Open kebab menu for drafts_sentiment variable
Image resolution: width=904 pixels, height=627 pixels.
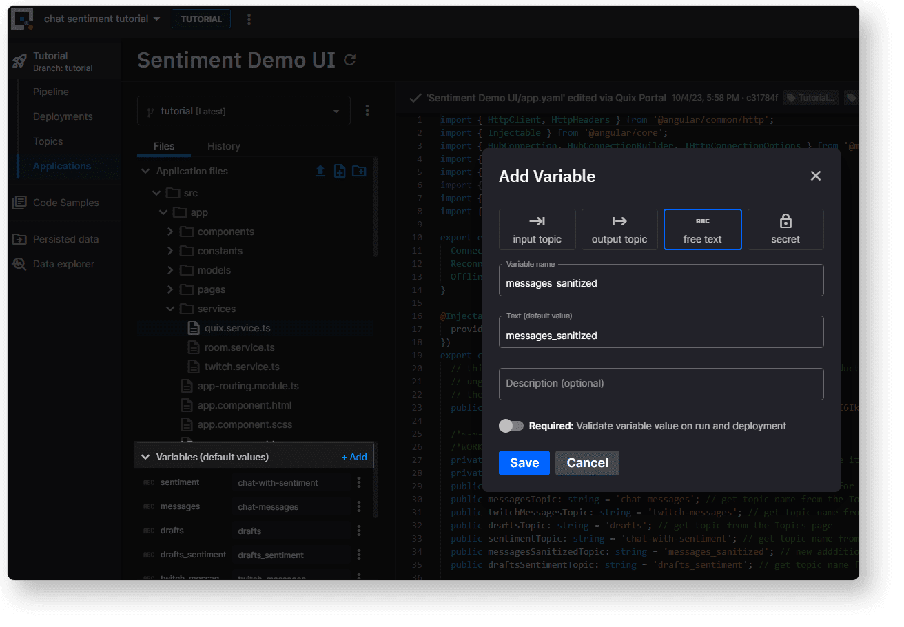pos(359,555)
